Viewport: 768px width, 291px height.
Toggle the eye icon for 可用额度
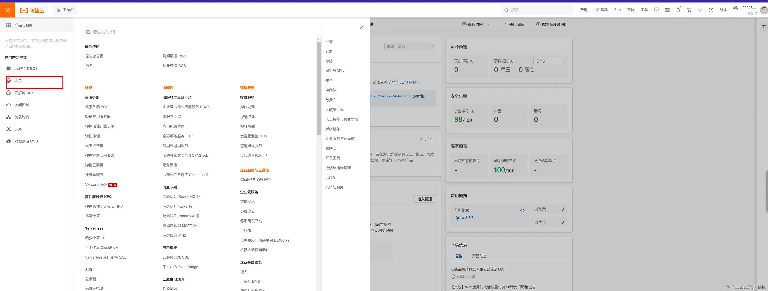click(522, 210)
